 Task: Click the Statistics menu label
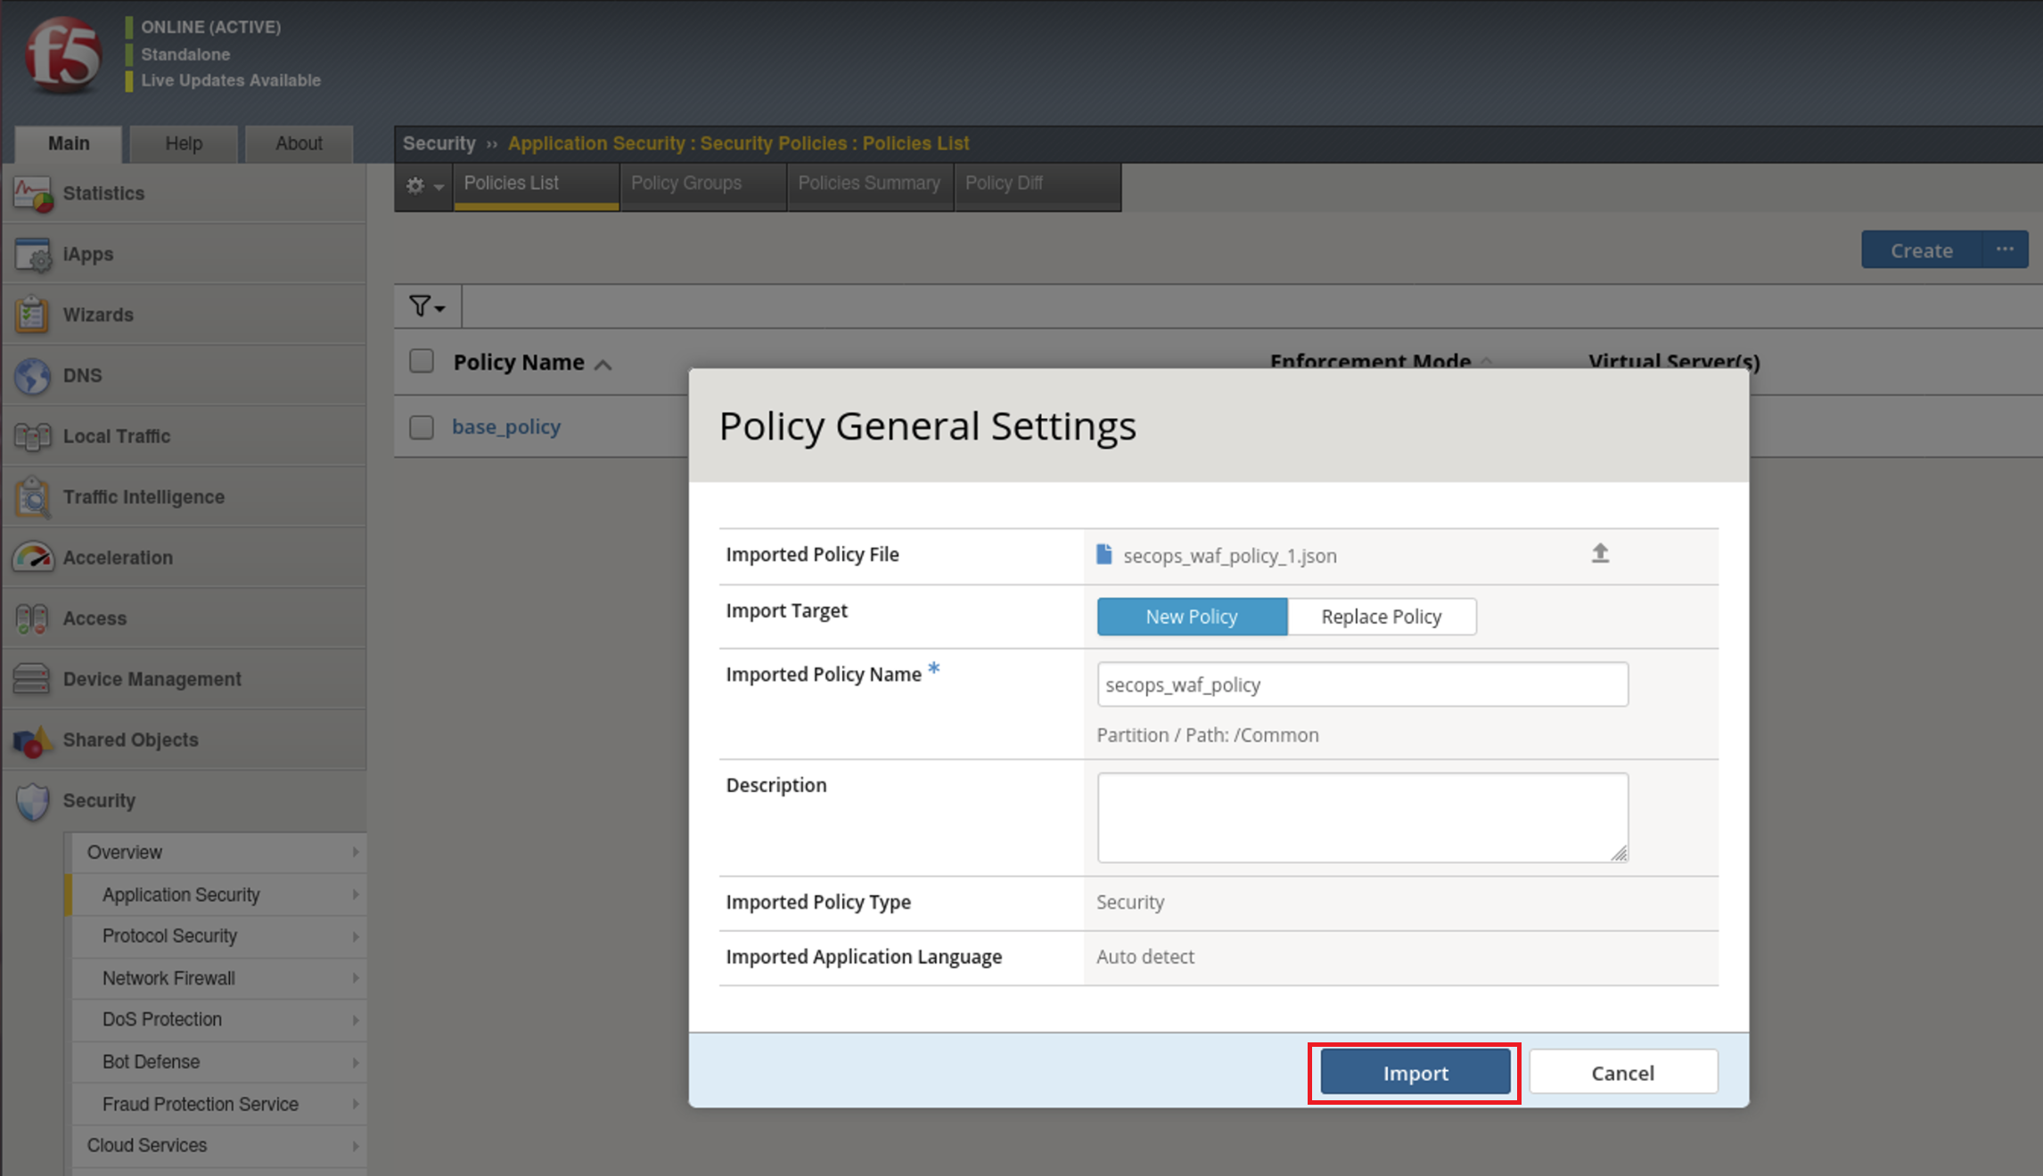pos(103,193)
